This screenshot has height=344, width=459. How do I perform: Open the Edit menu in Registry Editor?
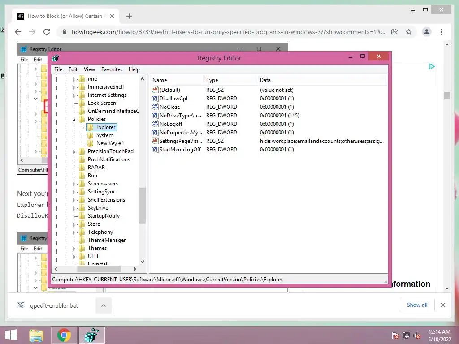[73, 69]
